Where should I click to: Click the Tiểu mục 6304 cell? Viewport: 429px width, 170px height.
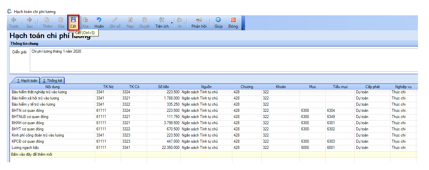click(340, 111)
